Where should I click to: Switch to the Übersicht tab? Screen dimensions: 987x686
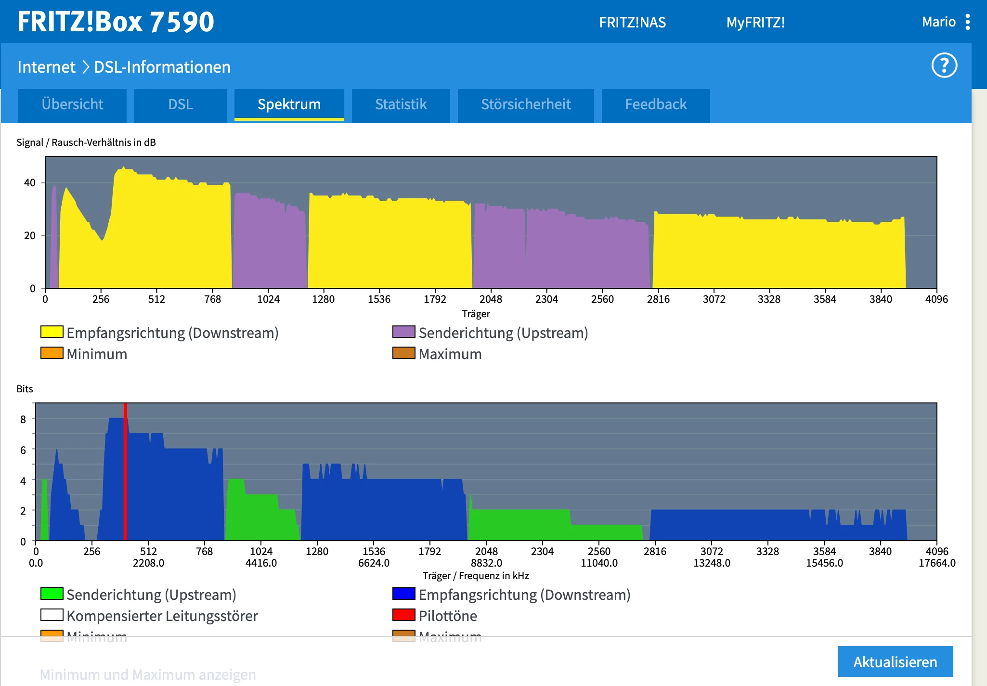coord(72,104)
